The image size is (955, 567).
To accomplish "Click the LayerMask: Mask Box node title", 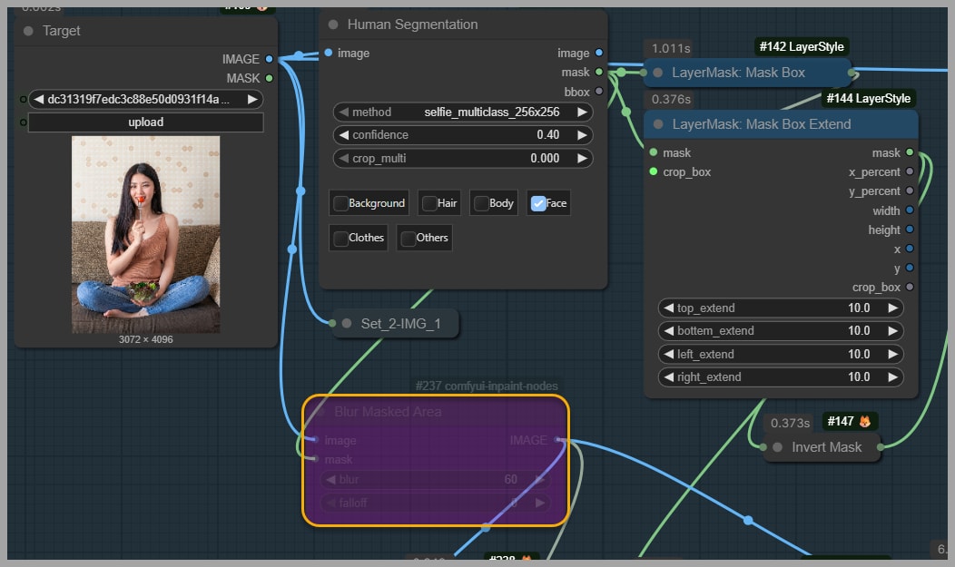I will click(x=737, y=72).
